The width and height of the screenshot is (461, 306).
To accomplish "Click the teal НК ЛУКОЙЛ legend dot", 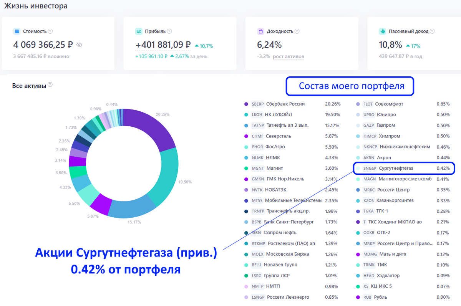I will pyautogui.click(x=246, y=114).
